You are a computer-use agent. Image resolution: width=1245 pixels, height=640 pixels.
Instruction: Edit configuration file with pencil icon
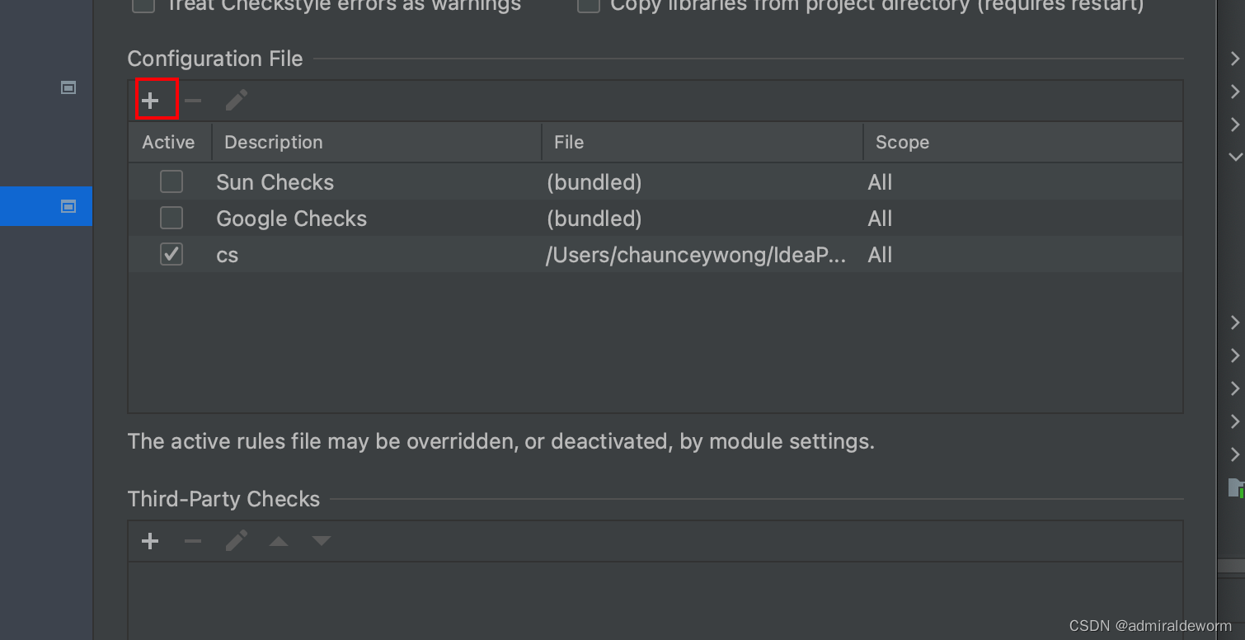pyautogui.click(x=237, y=101)
